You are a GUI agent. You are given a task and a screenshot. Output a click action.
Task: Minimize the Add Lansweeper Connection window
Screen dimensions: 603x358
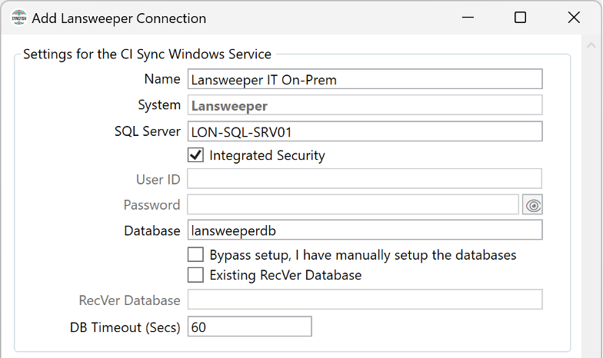pos(468,18)
